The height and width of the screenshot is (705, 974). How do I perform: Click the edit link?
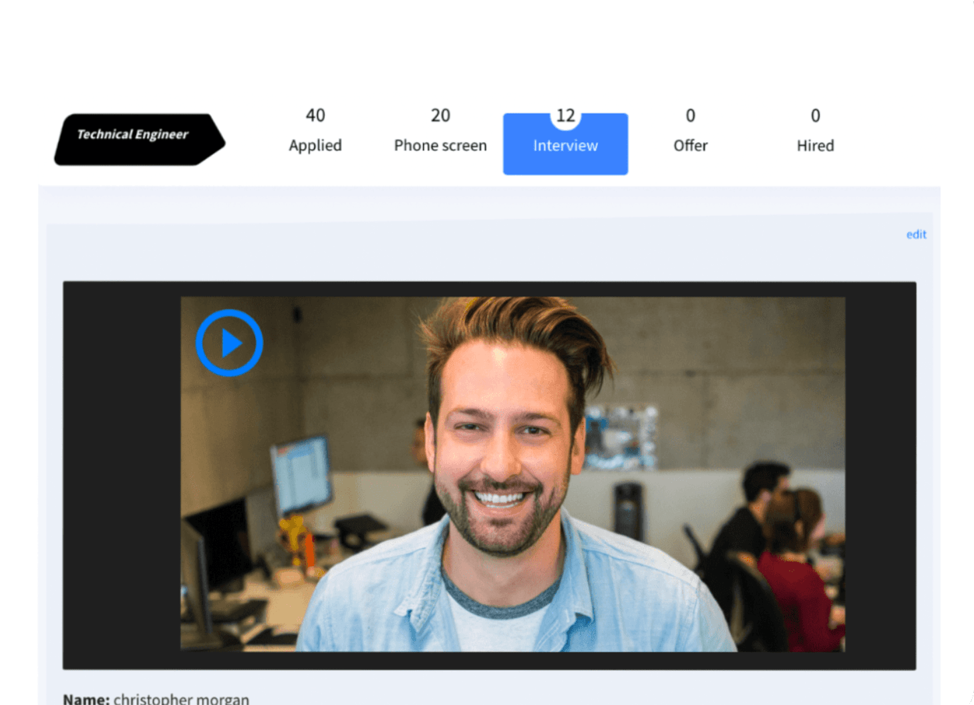point(916,234)
